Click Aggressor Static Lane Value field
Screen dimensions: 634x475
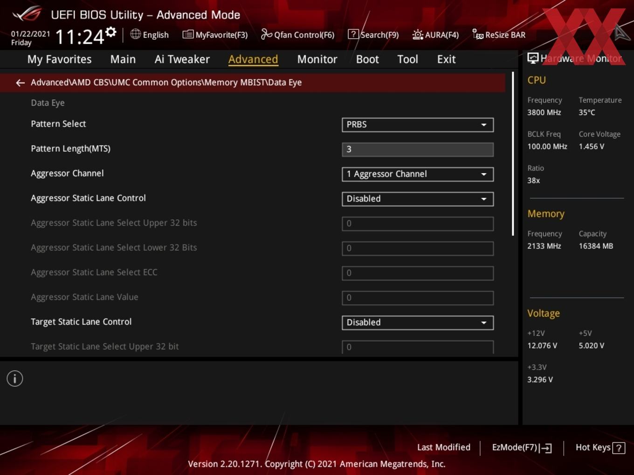pyautogui.click(x=418, y=298)
